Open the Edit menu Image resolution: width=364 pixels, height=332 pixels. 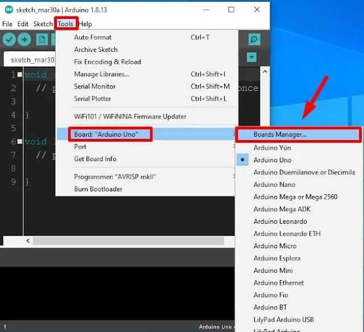23,24
